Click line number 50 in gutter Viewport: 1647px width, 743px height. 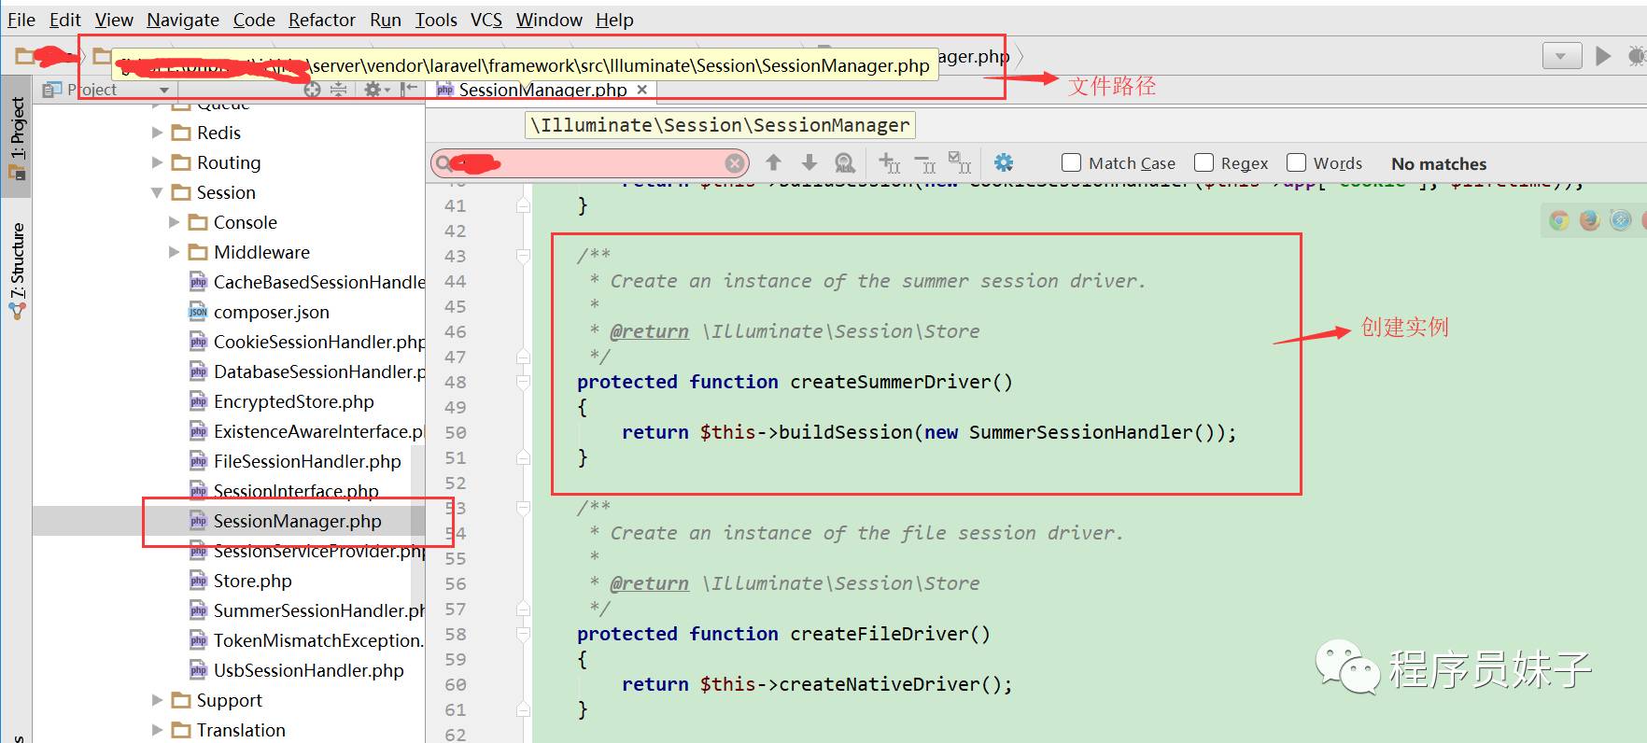[x=456, y=432]
